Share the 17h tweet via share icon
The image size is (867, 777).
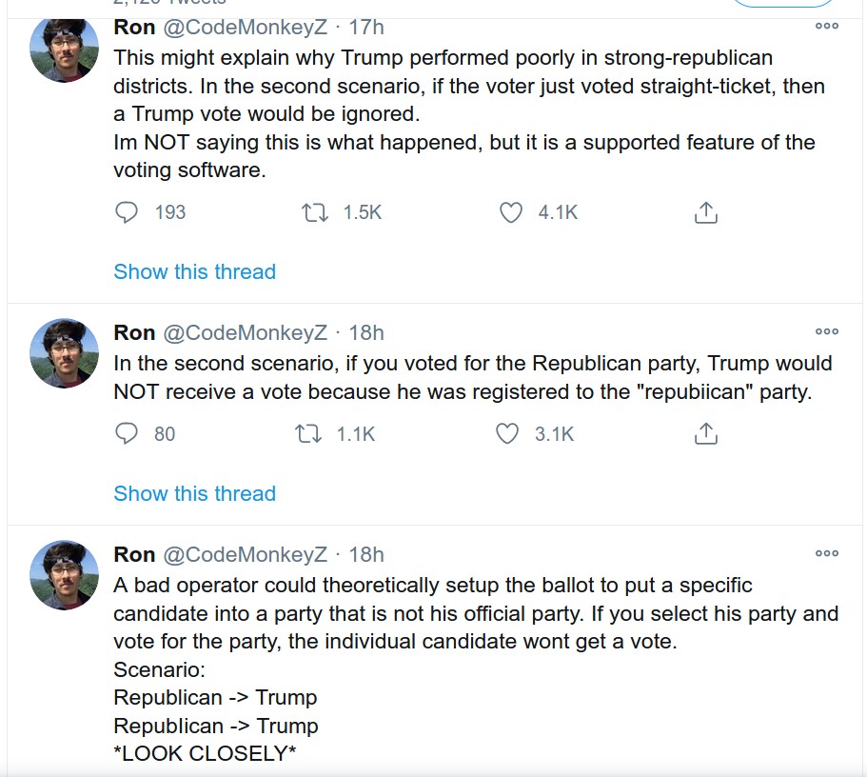tap(705, 212)
